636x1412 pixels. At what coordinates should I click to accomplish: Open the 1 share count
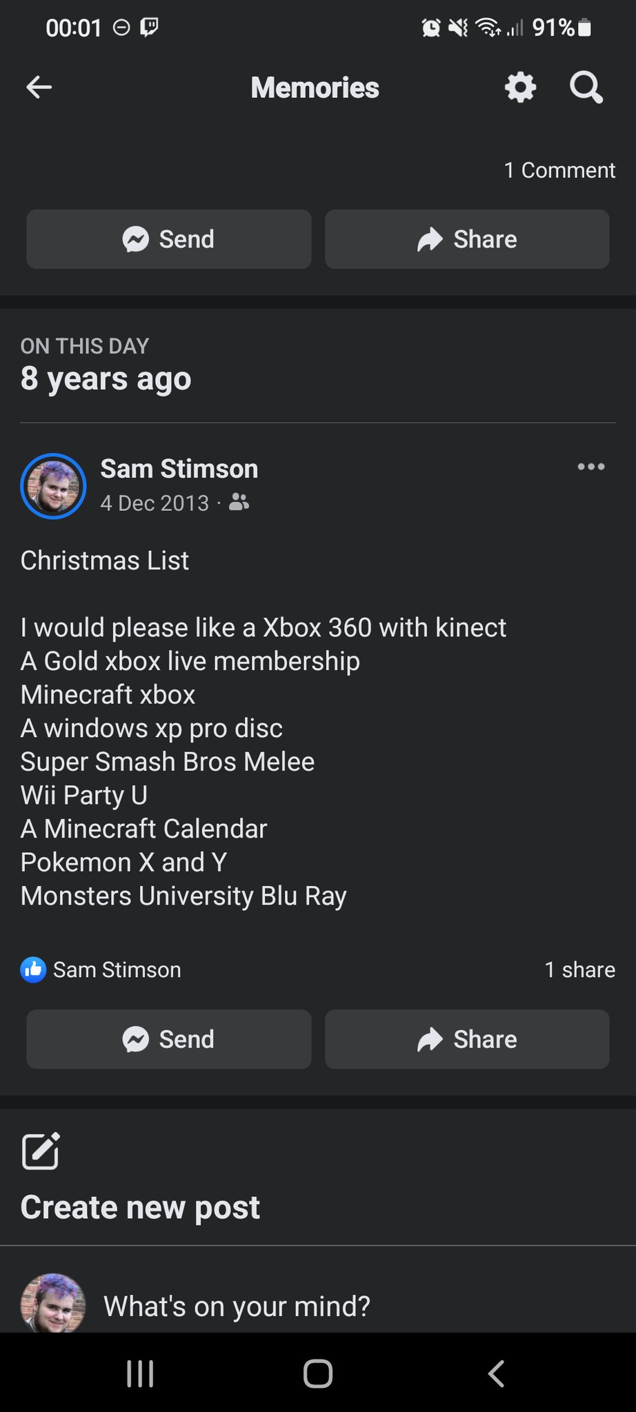coord(579,969)
